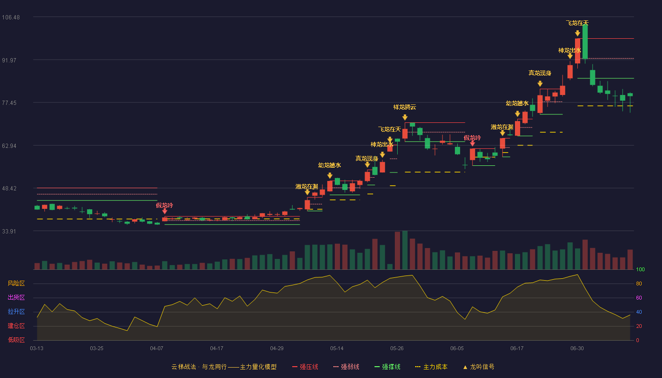Select the 风险区 zone label

click(x=16, y=283)
